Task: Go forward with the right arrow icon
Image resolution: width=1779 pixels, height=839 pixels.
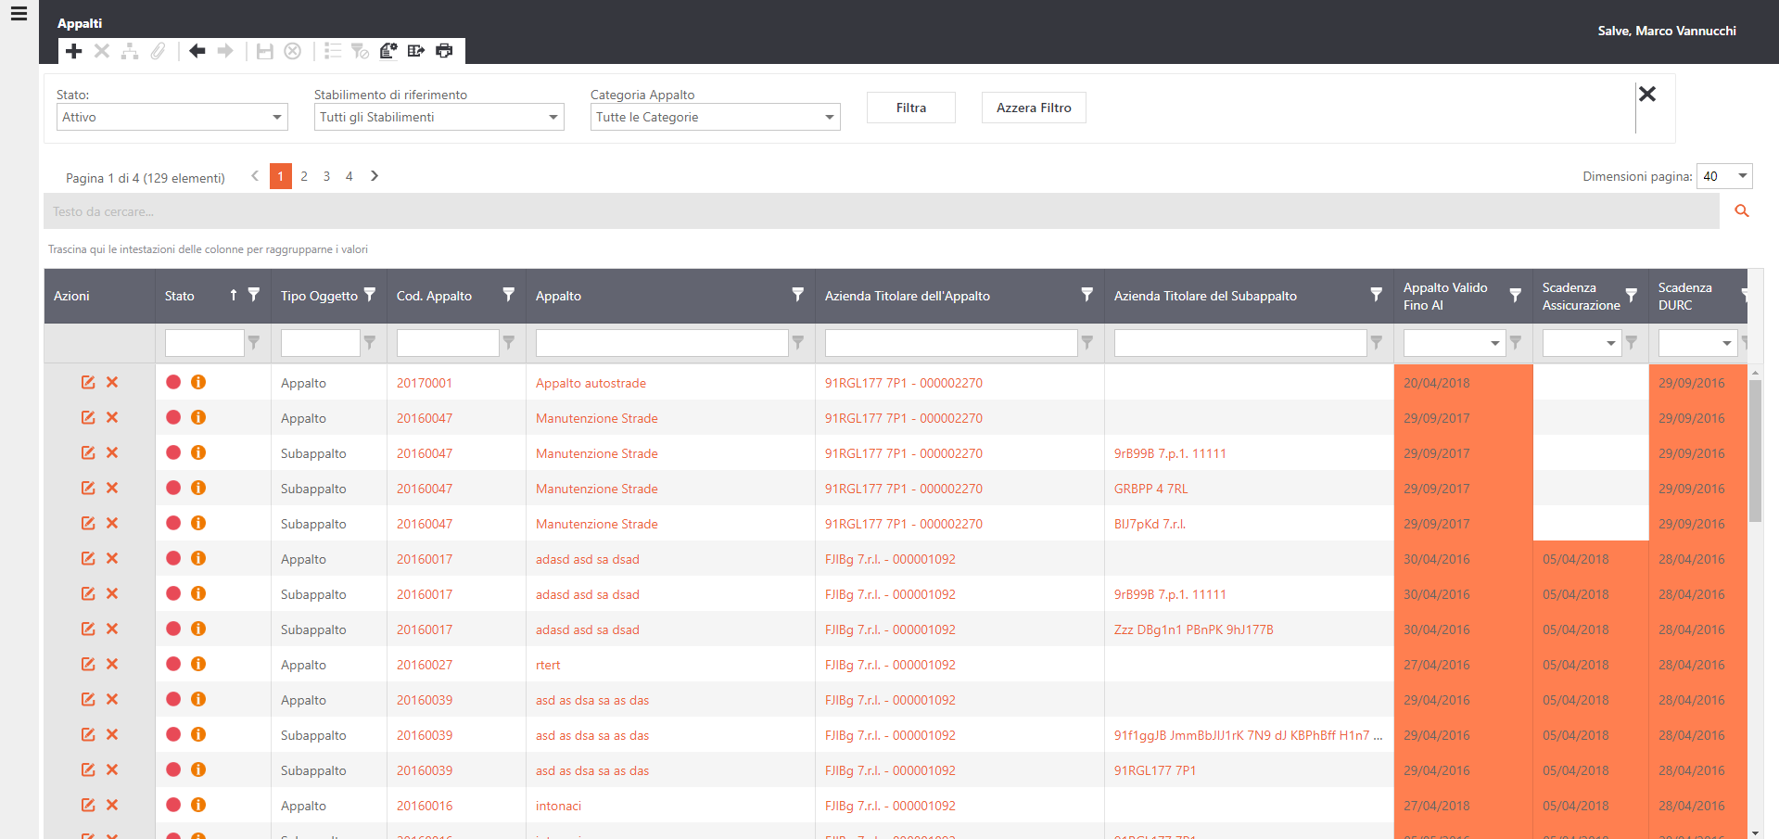Action: pyautogui.click(x=225, y=51)
